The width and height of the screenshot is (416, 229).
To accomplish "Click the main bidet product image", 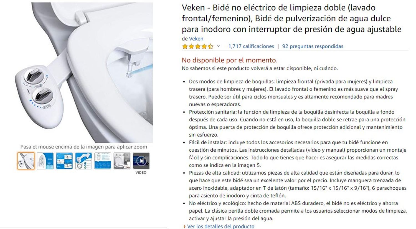I will point(84,72).
